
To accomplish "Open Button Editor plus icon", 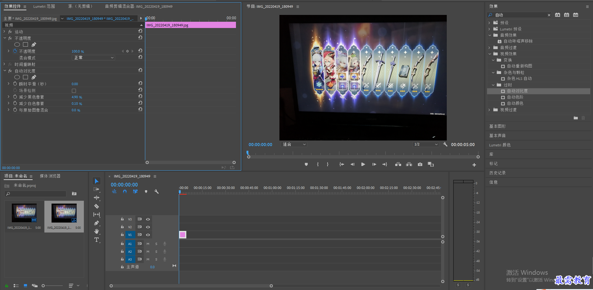I will click(474, 165).
